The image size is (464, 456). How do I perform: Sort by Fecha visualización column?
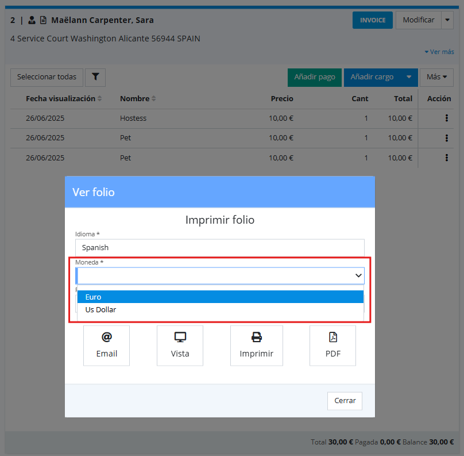point(99,99)
